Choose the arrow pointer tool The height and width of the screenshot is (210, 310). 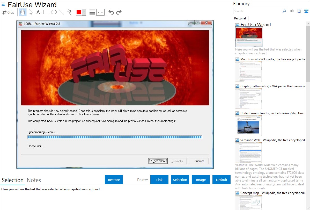[31, 12]
